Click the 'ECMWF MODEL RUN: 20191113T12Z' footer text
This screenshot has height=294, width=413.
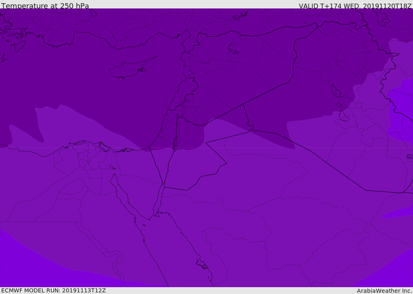[54, 290]
